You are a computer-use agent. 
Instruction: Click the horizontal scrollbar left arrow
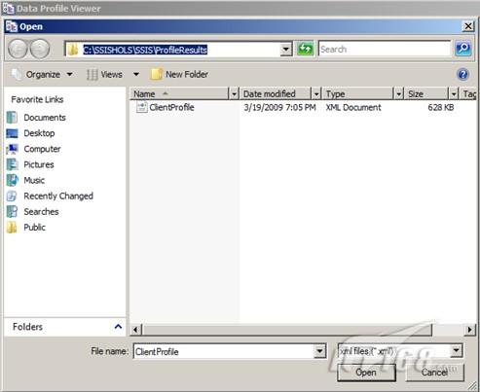point(135,330)
